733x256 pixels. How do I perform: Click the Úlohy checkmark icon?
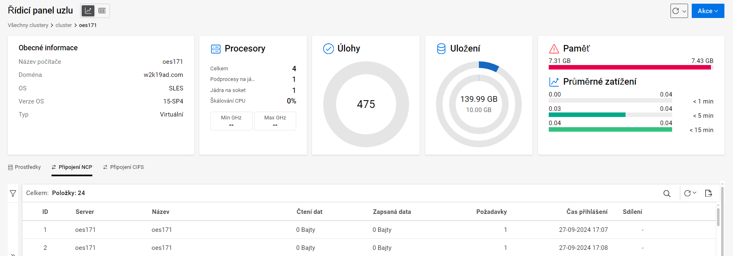pyautogui.click(x=329, y=49)
